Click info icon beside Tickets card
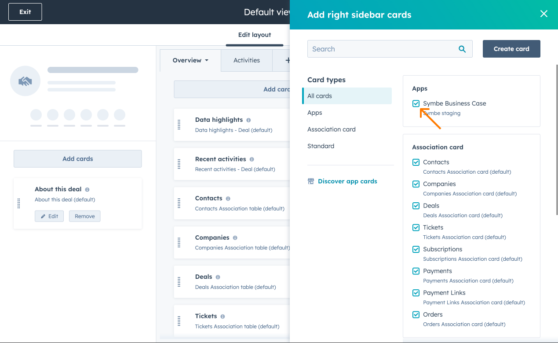 pyautogui.click(x=222, y=317)
